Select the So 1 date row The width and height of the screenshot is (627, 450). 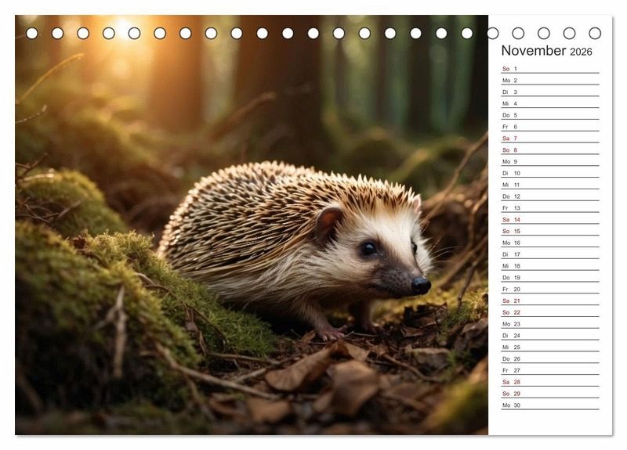click(549, 69)
